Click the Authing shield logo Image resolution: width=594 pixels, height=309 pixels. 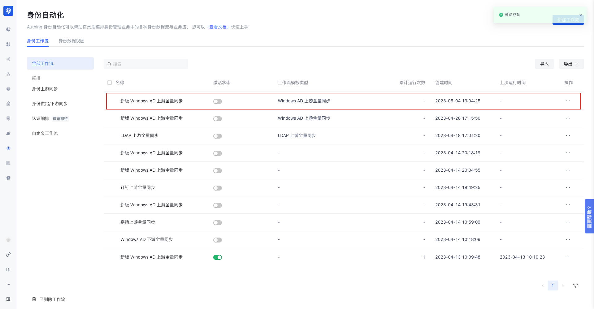coord(8,11)
